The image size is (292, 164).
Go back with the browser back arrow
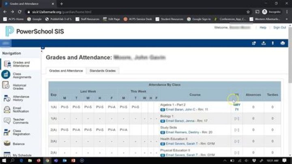click(x=5, y=12)
